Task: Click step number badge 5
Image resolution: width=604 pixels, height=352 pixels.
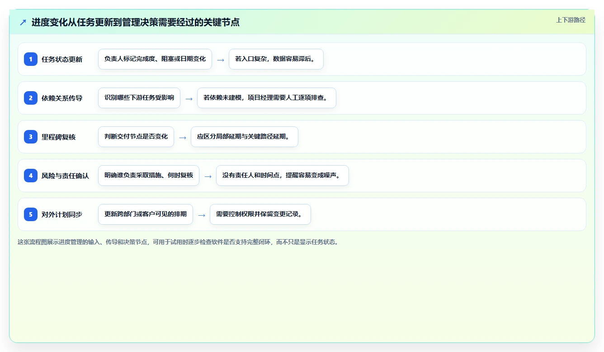Action: coord(31,214)
